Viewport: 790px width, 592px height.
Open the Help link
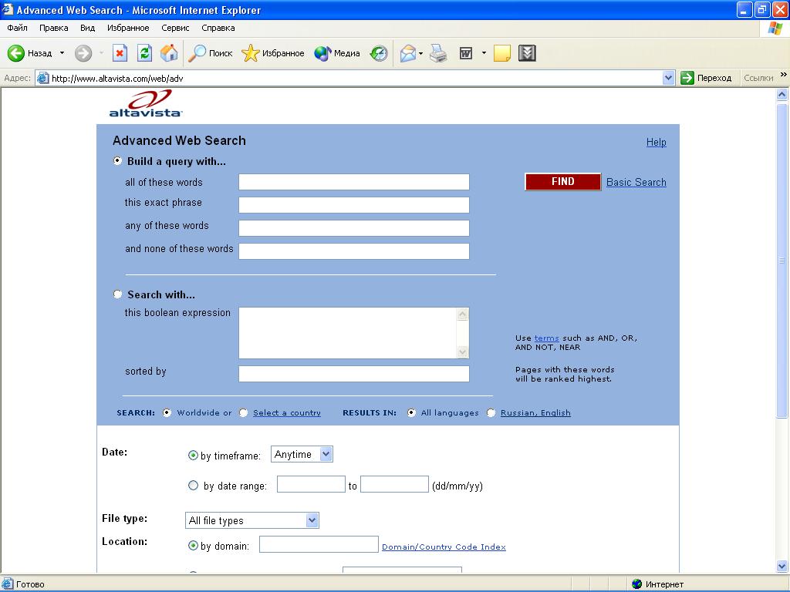click(656, 143)
